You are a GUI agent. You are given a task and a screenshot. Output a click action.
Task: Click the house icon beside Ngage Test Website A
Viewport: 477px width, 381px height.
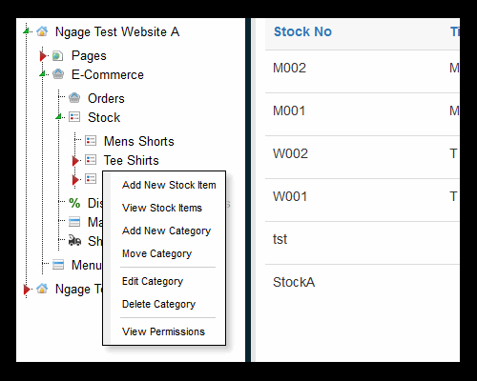42,31
